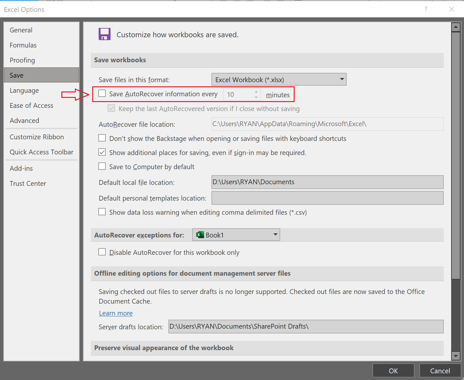
Task: Close the Excel Options dialog
Action: click(451, 9)
